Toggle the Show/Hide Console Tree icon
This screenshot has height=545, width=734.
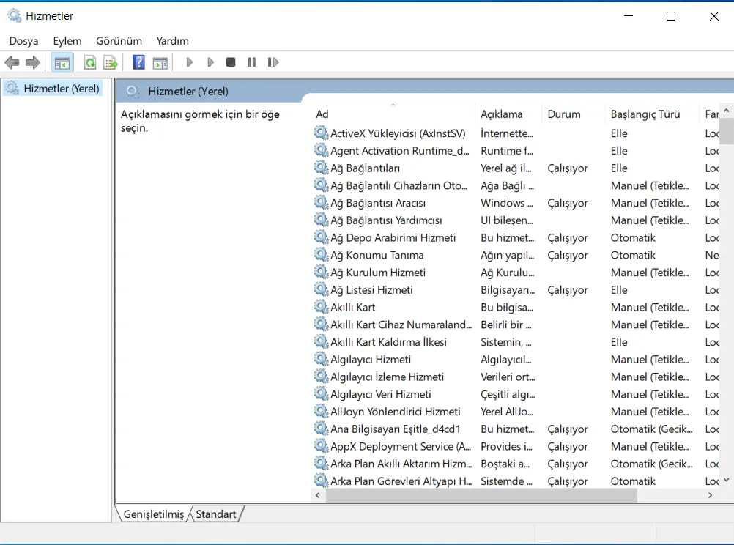click(62, 62)
